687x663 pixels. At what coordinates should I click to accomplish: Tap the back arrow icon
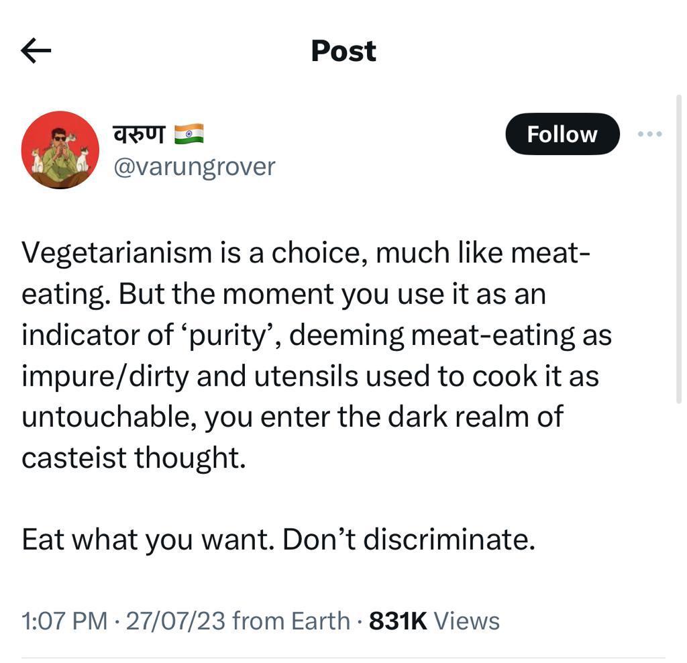coord(36,51)
